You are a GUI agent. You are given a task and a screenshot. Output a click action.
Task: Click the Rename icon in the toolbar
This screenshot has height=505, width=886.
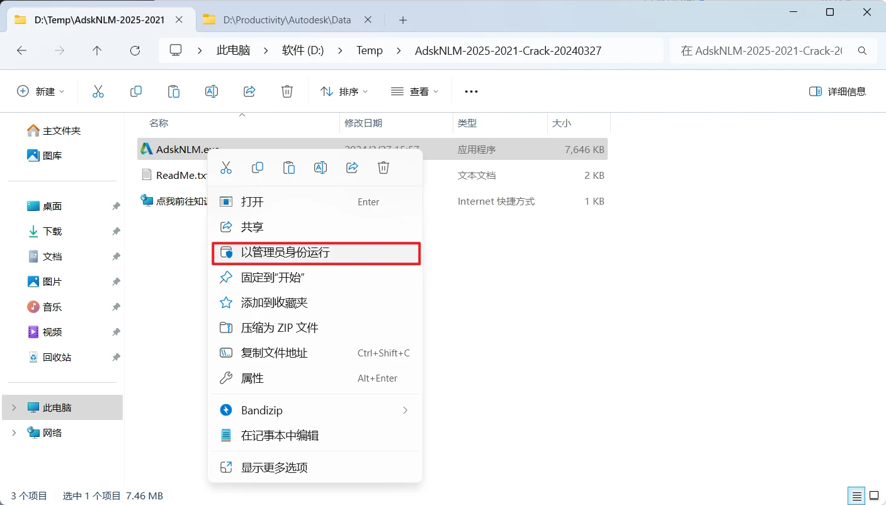pyautogui.click(x=212, y=91)
